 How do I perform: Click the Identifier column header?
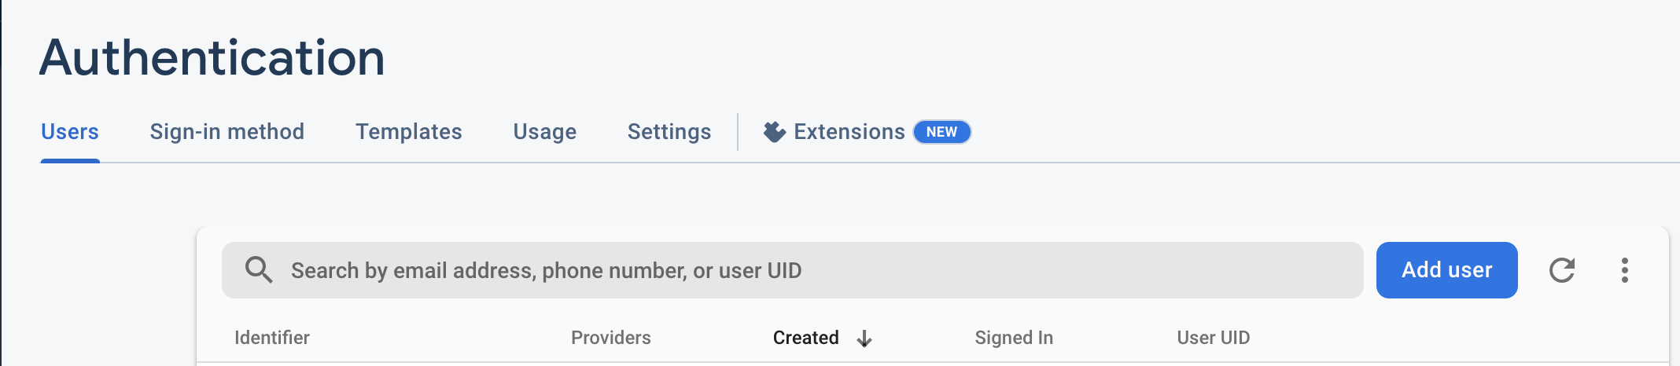tap(272, 338)
